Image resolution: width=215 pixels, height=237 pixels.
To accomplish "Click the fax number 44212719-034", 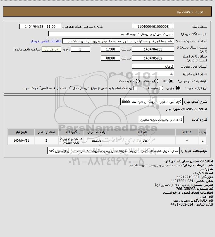I will pos(188,177).
